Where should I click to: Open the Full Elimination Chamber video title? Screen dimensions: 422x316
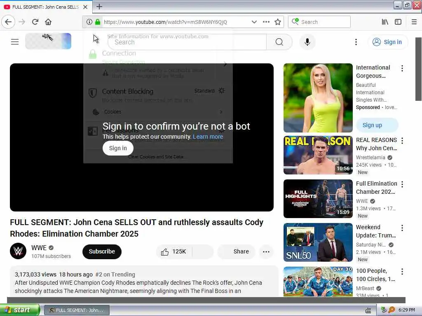377,188
